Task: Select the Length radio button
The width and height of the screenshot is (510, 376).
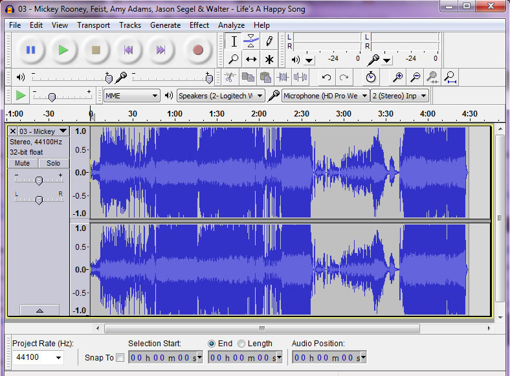Action: (x=241, y=344)
